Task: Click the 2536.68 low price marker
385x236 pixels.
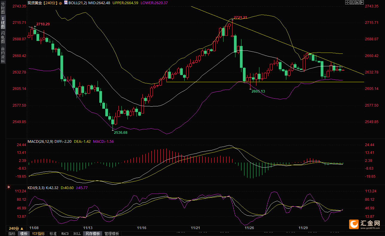Action: [121, 132]
